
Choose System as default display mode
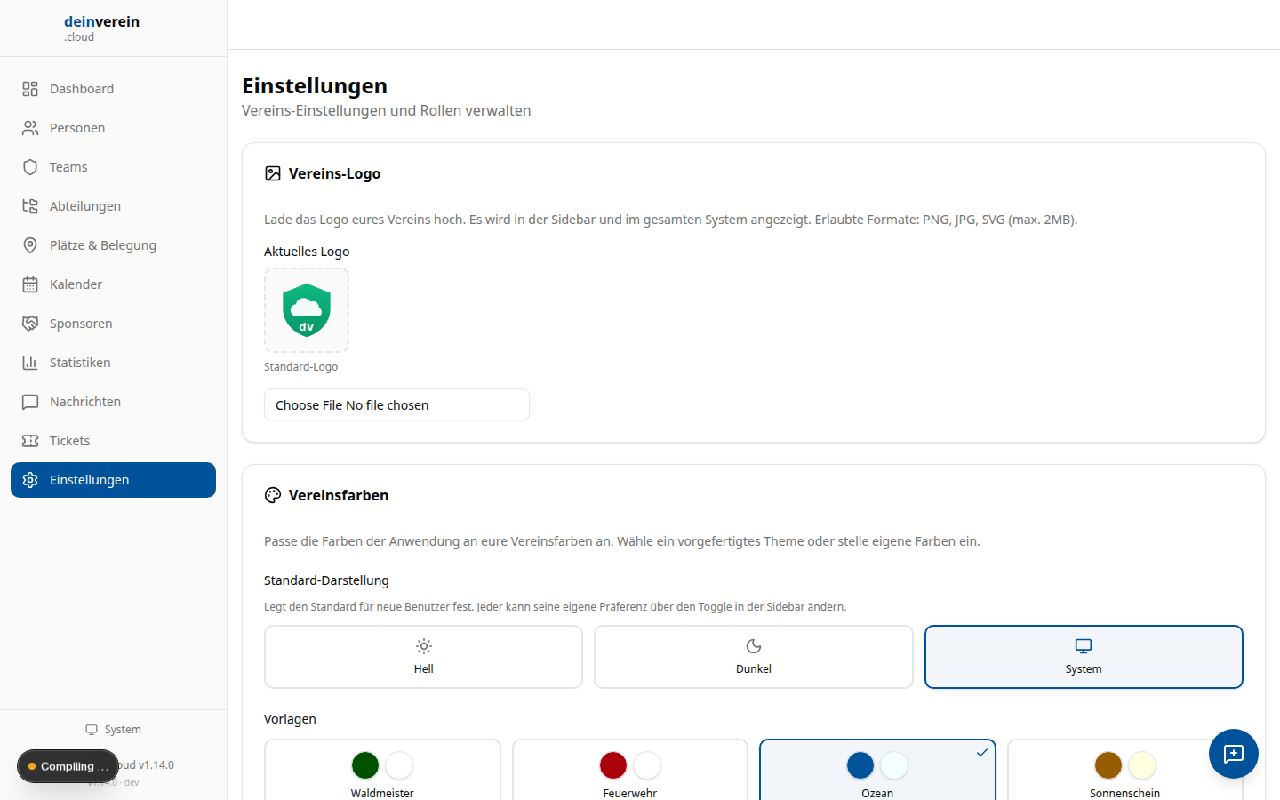pyautogui.click(x=1083, y=657)
